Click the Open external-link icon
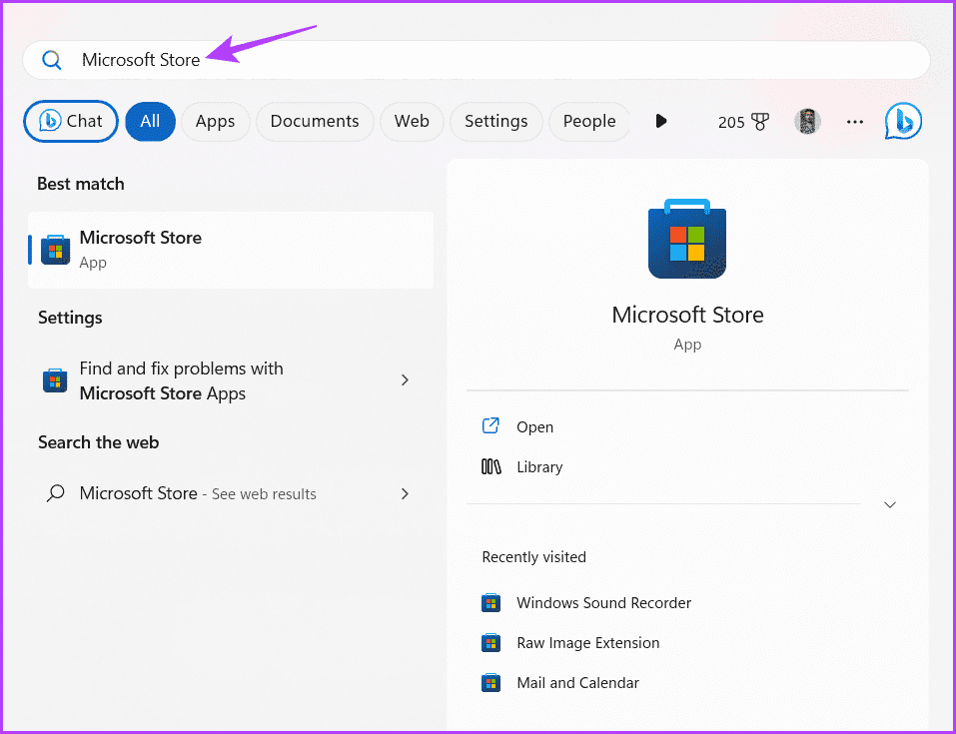Screen dimensions: 956x734 (490, 425)
